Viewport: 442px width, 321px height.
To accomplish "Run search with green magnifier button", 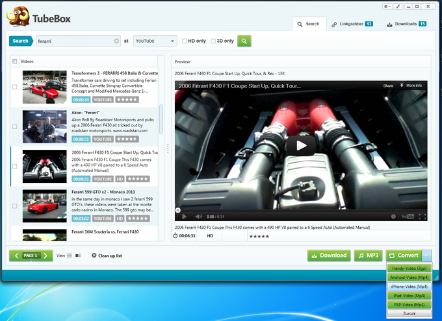I will coord(244,41).
